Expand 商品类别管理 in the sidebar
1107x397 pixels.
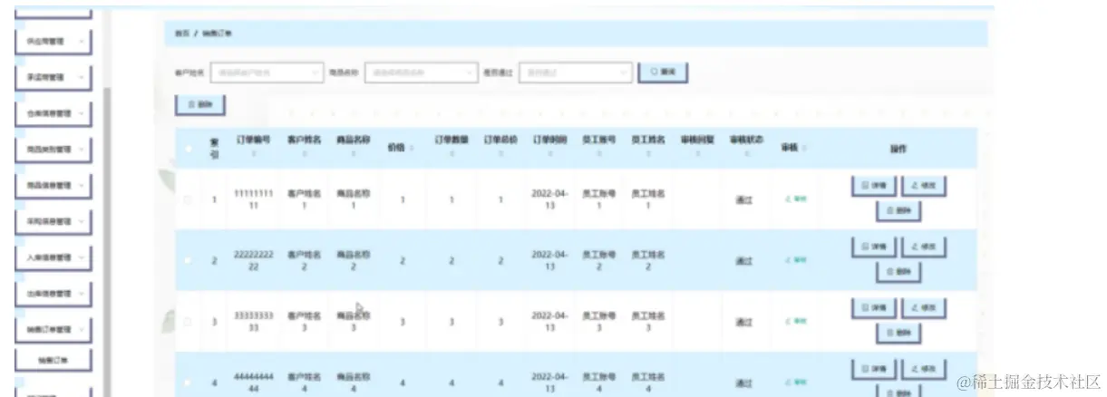(54, 150)
